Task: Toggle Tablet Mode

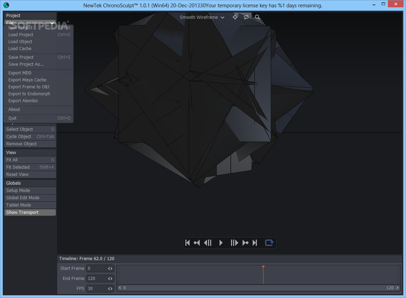Action: pos(30,205)
